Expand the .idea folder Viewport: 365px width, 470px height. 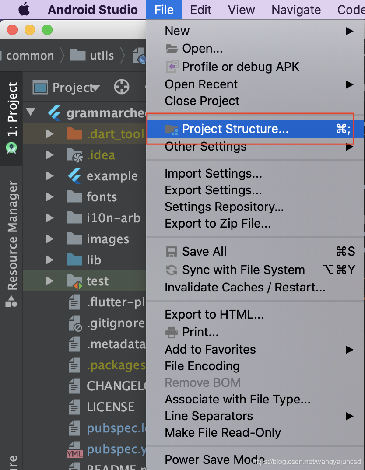click(49, 155)
